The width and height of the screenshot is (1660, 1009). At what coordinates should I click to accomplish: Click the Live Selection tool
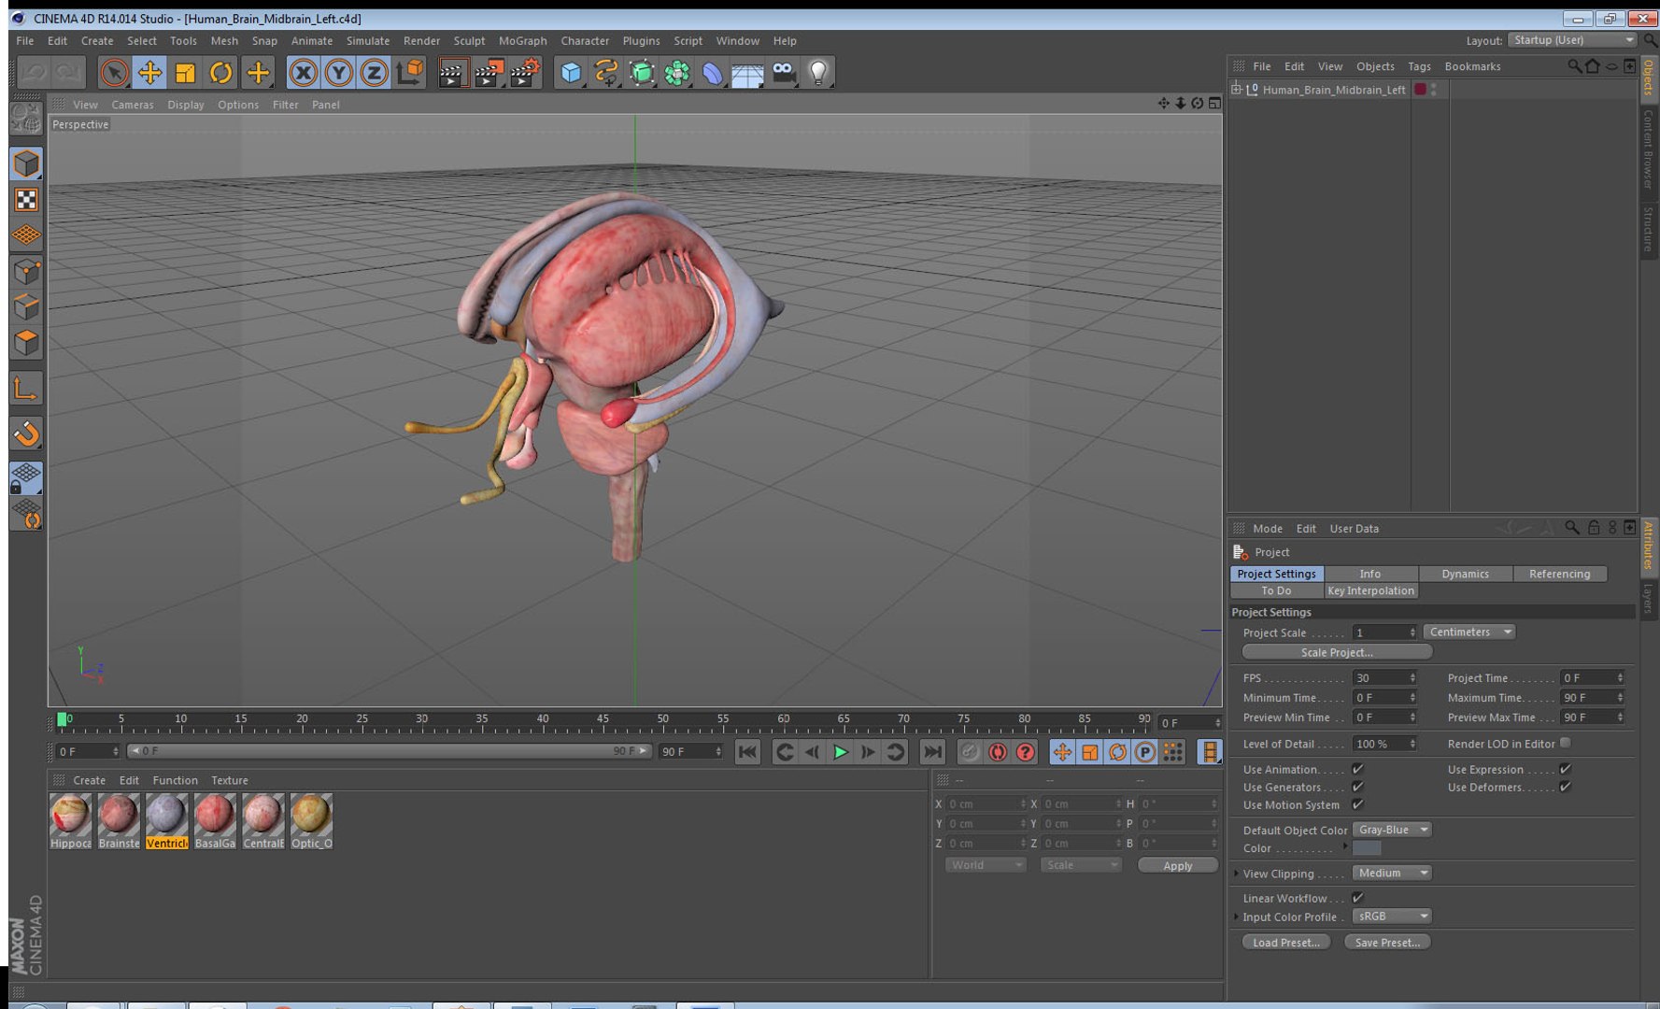(x=114, y=73)
